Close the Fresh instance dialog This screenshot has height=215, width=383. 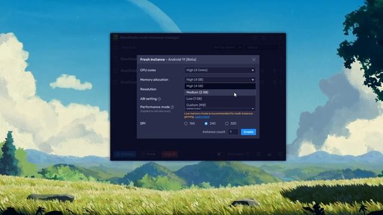point(254,60)
